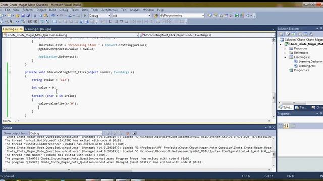The width and height of the screenshot is (323, 181).
Task: Open the Debug menu
Action: 63,10
